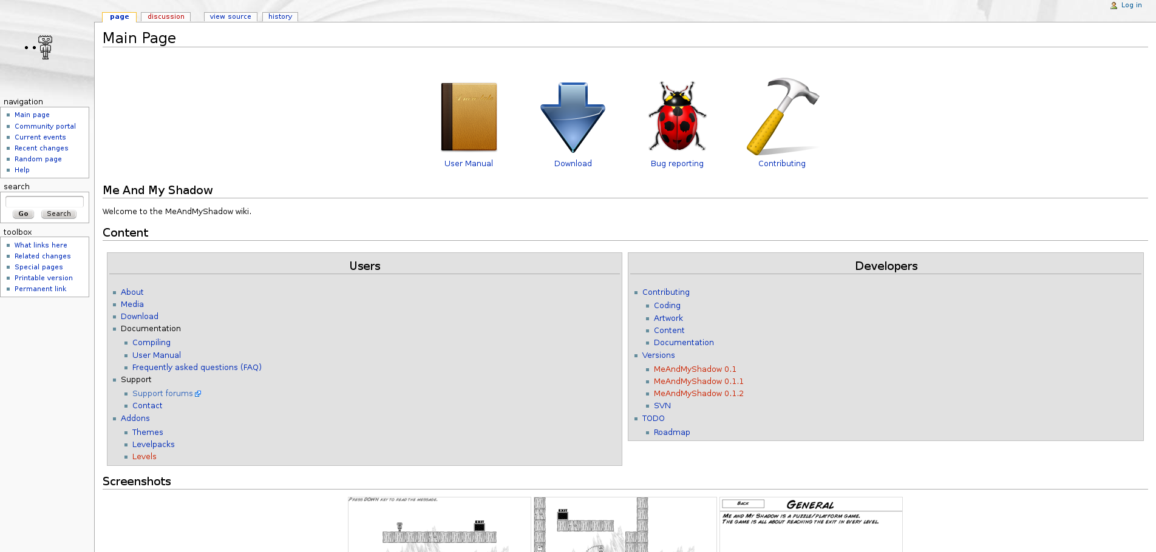Focus the wiki search text field
The width and height of the screenshot is (1156, 552).
click(x=44, y=201)
